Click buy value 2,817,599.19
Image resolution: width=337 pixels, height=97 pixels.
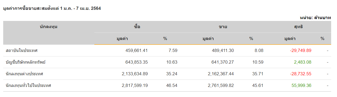tap(135, 85)
